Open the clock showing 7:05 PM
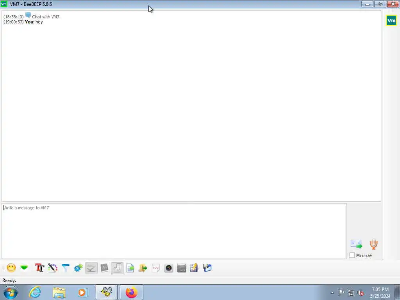Screen dimensions: 400x300 click(x=380, y=289)
